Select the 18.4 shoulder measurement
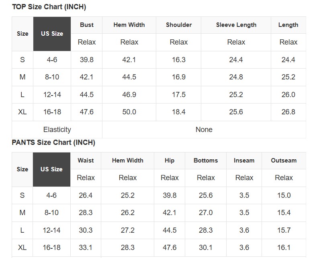 pos(179,112)
